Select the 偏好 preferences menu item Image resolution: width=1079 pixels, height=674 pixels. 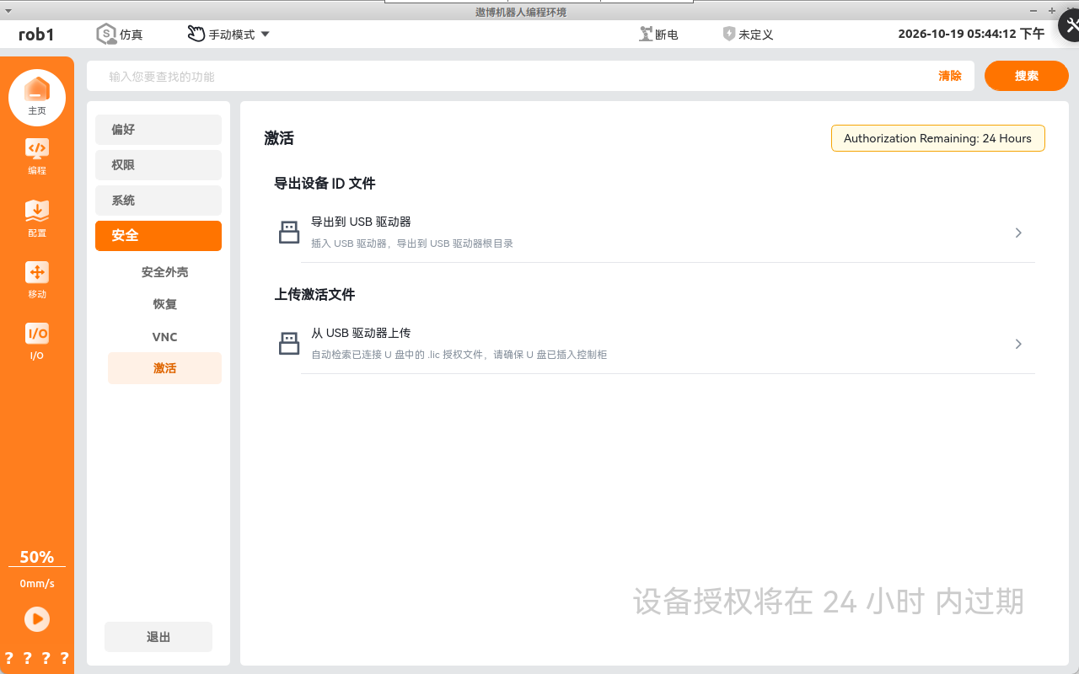tap(158, 130)
